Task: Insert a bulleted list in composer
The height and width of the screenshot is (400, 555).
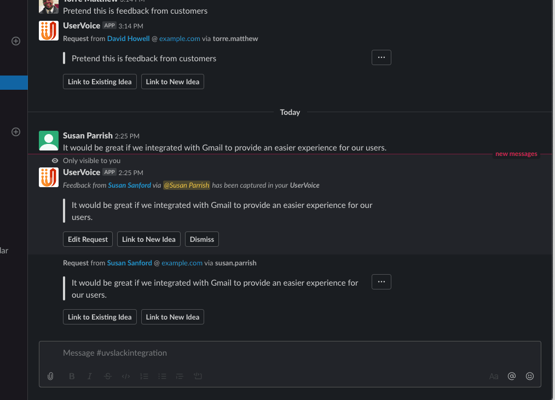Action: (162, 376)
